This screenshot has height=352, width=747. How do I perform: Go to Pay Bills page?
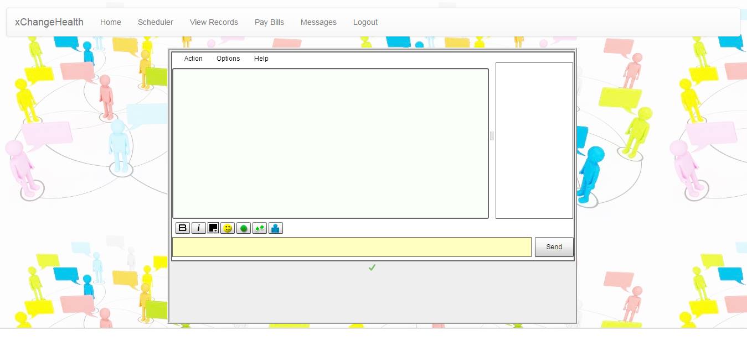(x=269, y=22)
